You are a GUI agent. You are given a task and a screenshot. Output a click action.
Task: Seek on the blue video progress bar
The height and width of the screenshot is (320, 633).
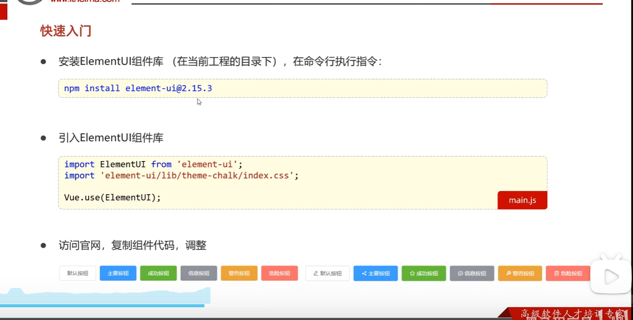coord(102,306)
